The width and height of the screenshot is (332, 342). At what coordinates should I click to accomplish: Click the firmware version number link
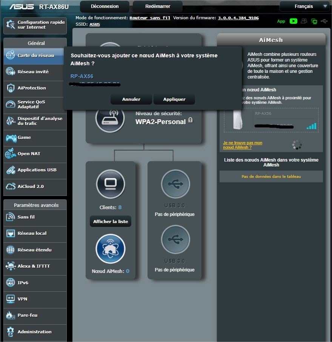[238, 18]
